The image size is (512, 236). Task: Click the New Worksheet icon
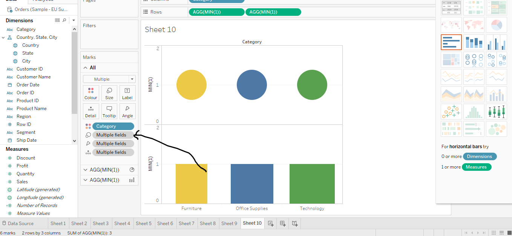(270, 223)
